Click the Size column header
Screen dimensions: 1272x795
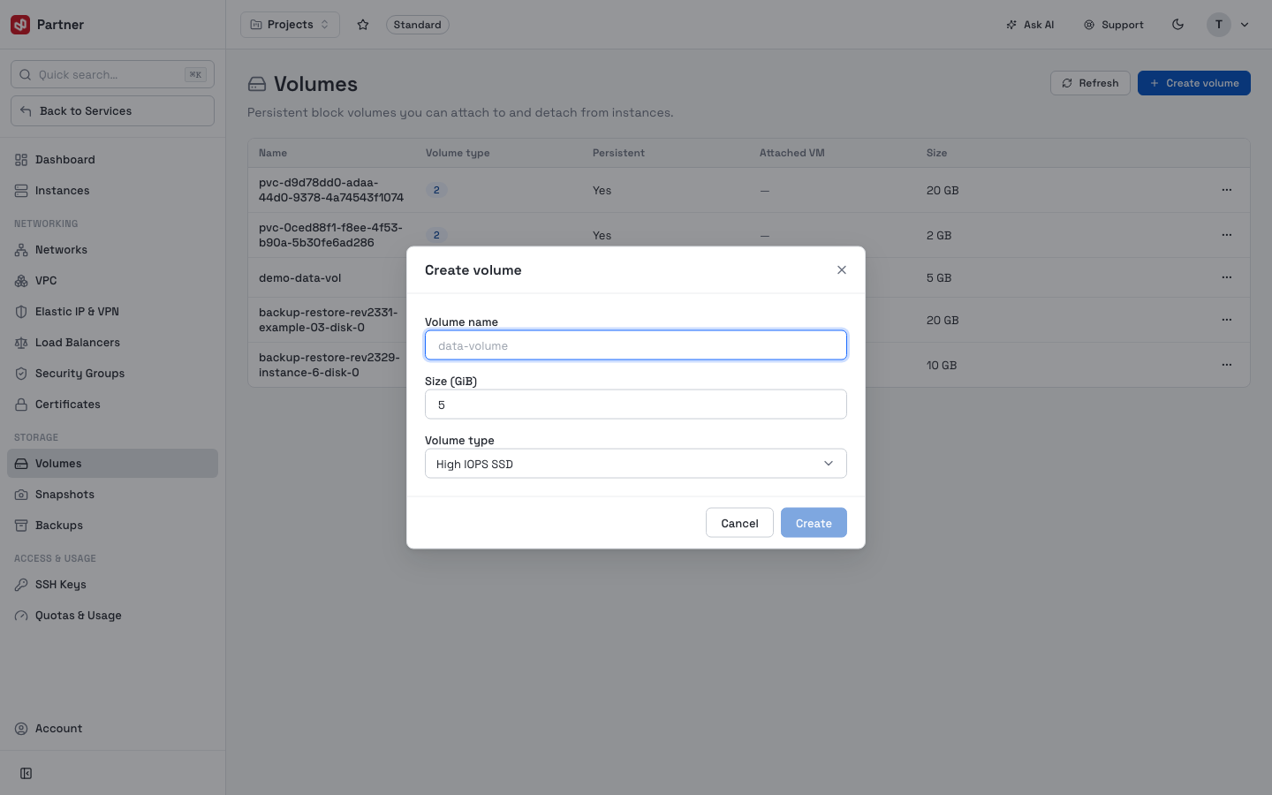click(936, 153)
